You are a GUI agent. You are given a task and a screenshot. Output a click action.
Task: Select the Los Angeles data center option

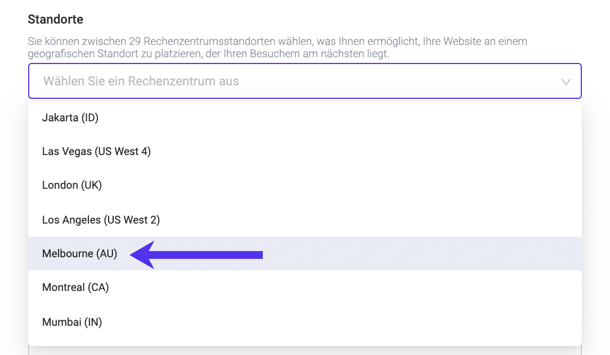[101, 220]
